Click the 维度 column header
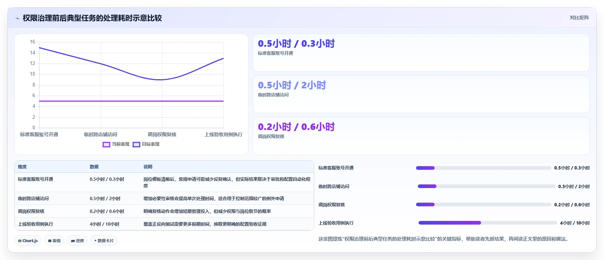 click(22, 167)
